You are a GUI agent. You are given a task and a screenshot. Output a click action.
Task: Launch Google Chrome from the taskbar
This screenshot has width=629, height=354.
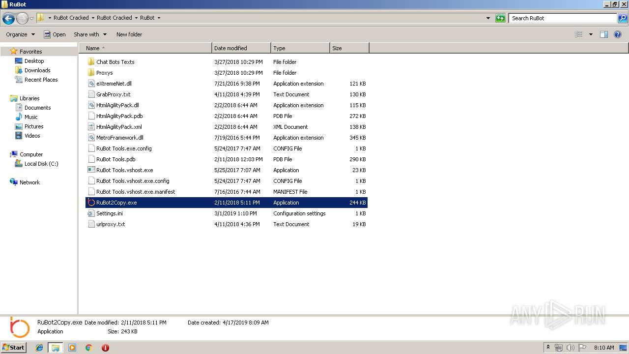click(88, 348)
